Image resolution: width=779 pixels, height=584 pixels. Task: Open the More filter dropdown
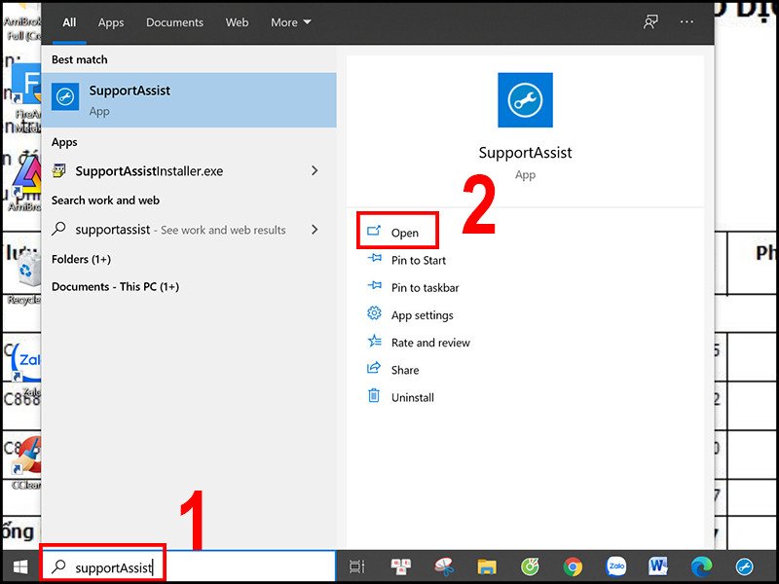(290, 22)
